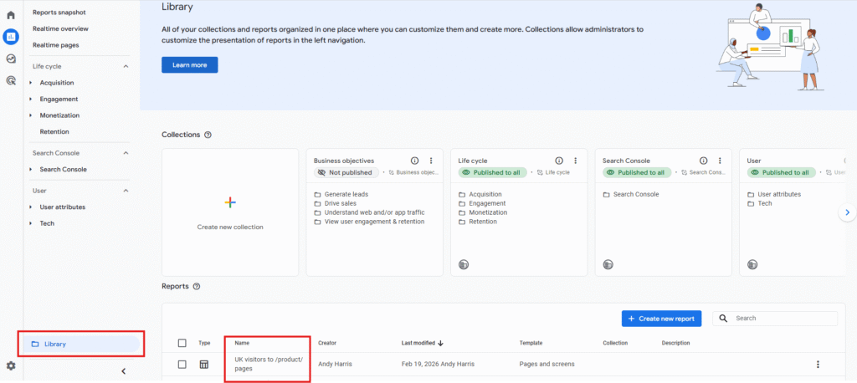Viewport: 857px width, 383px height.
Task: Open Realtime pages
Action: coord(56,45)
